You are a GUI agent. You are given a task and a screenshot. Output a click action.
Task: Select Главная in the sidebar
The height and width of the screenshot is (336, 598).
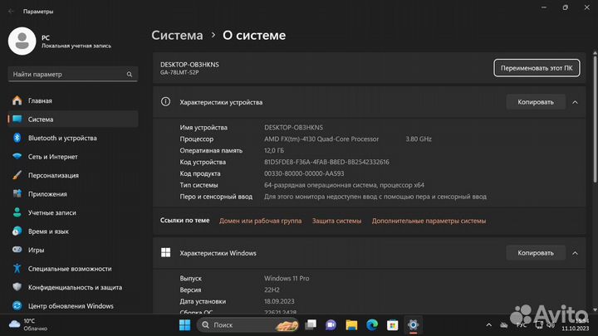[40, 100]
